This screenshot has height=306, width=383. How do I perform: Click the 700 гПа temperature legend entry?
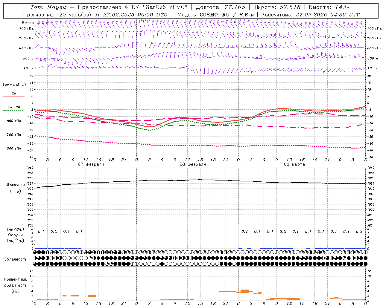(14, 134)
